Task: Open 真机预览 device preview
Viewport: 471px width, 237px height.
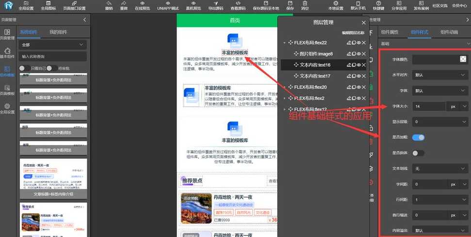Action: point(193,6)
